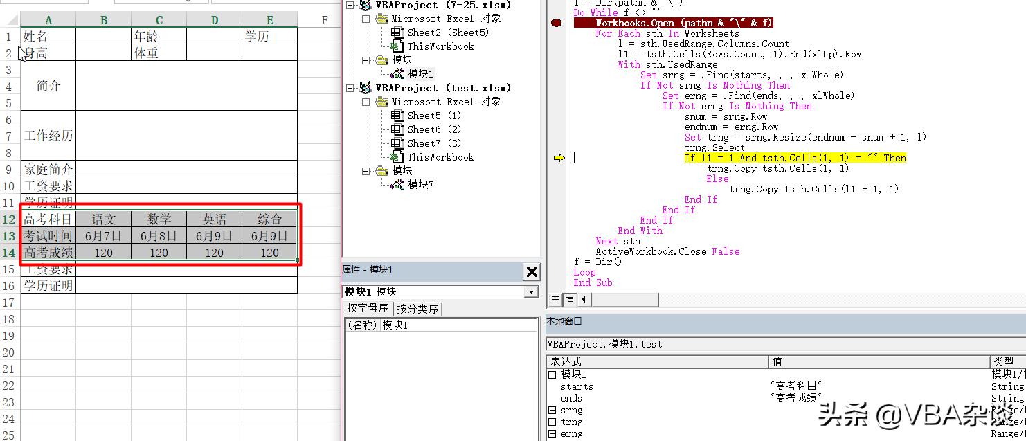This screenshot has height=441, width=1026.
Task: Collapse the VBAProject (test.xlsm) node
Action: [351, 88]
